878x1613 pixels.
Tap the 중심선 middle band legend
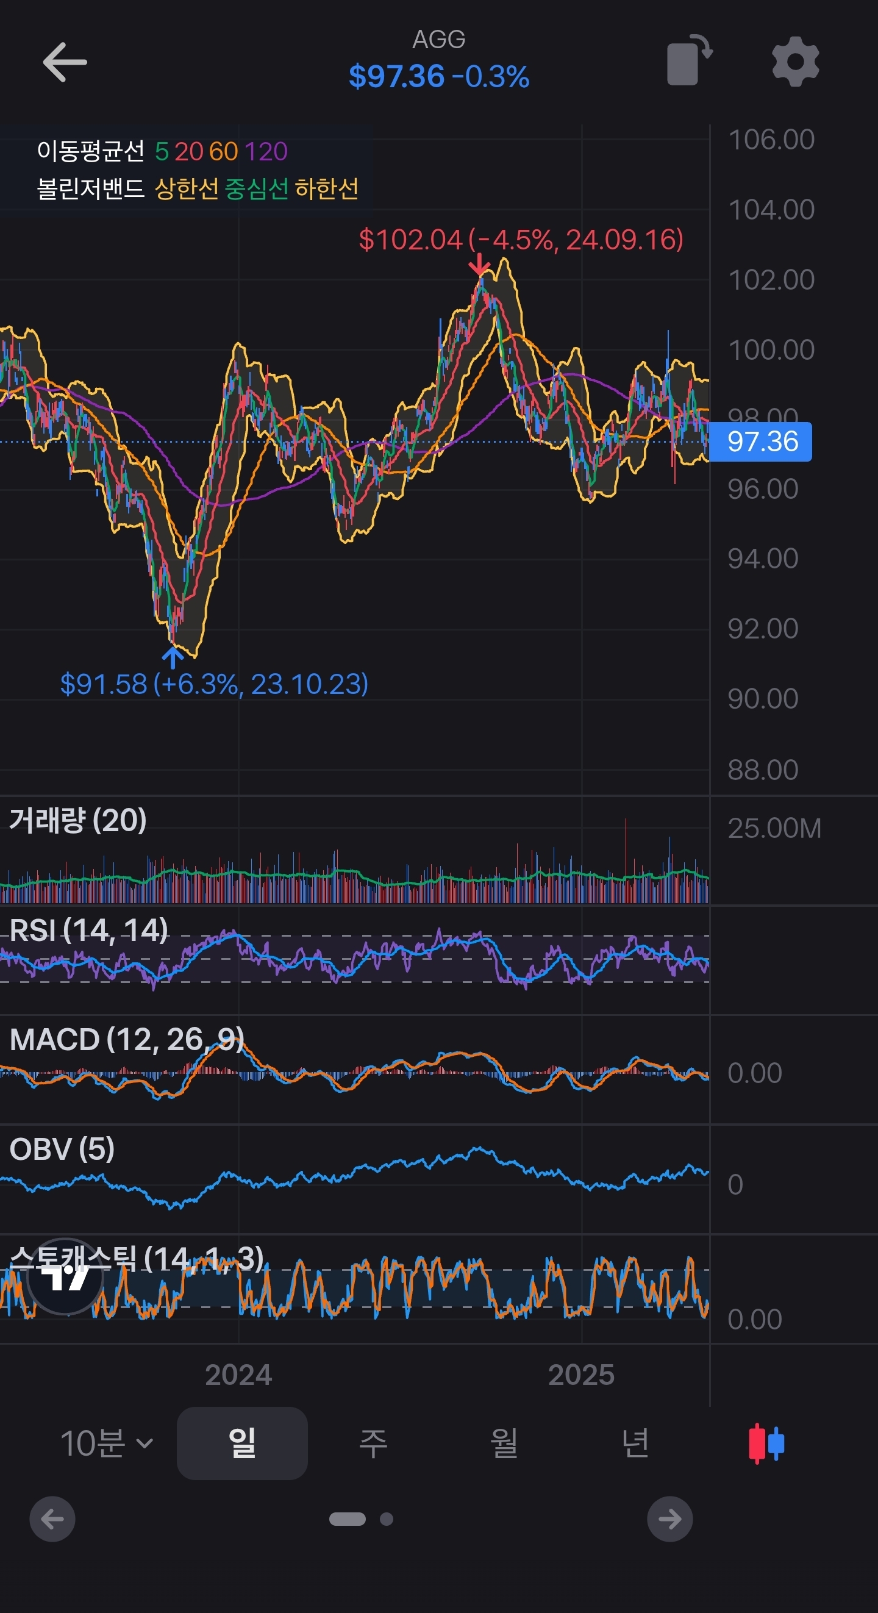(x=257, y=188)
